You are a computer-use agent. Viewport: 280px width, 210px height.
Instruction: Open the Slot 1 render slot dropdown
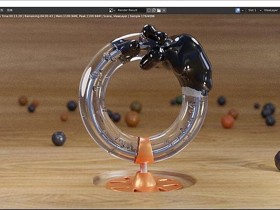point(255,10)
